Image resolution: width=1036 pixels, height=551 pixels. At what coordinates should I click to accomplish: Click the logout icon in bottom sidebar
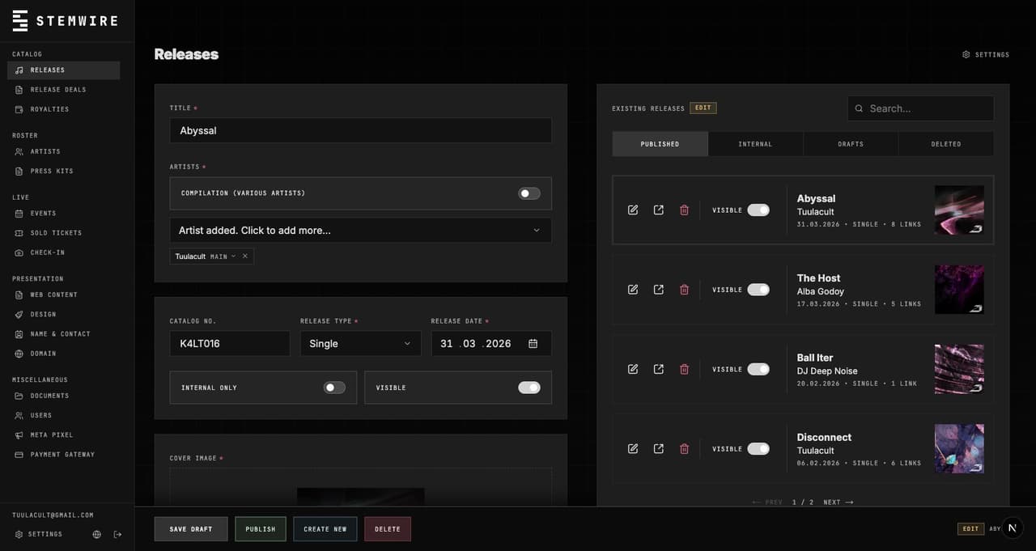(117, 534)
